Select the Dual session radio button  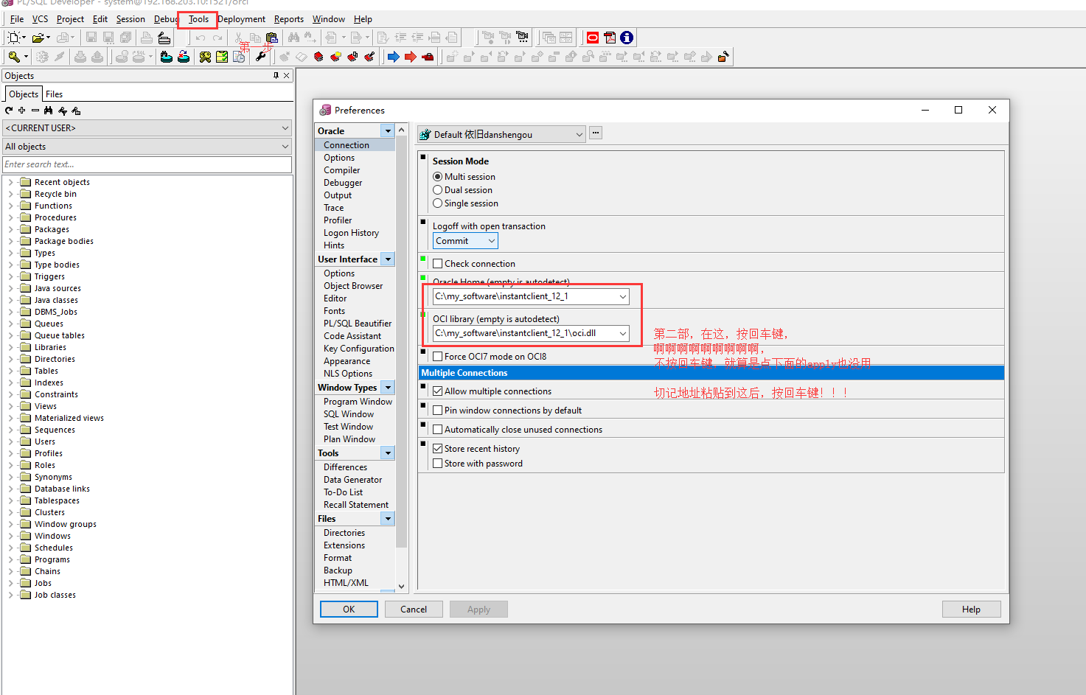click(x=438, y=190)
